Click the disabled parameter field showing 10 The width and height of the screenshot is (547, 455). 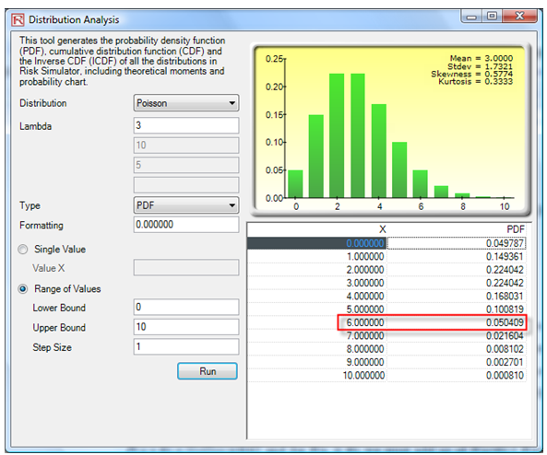pos(186,146)
